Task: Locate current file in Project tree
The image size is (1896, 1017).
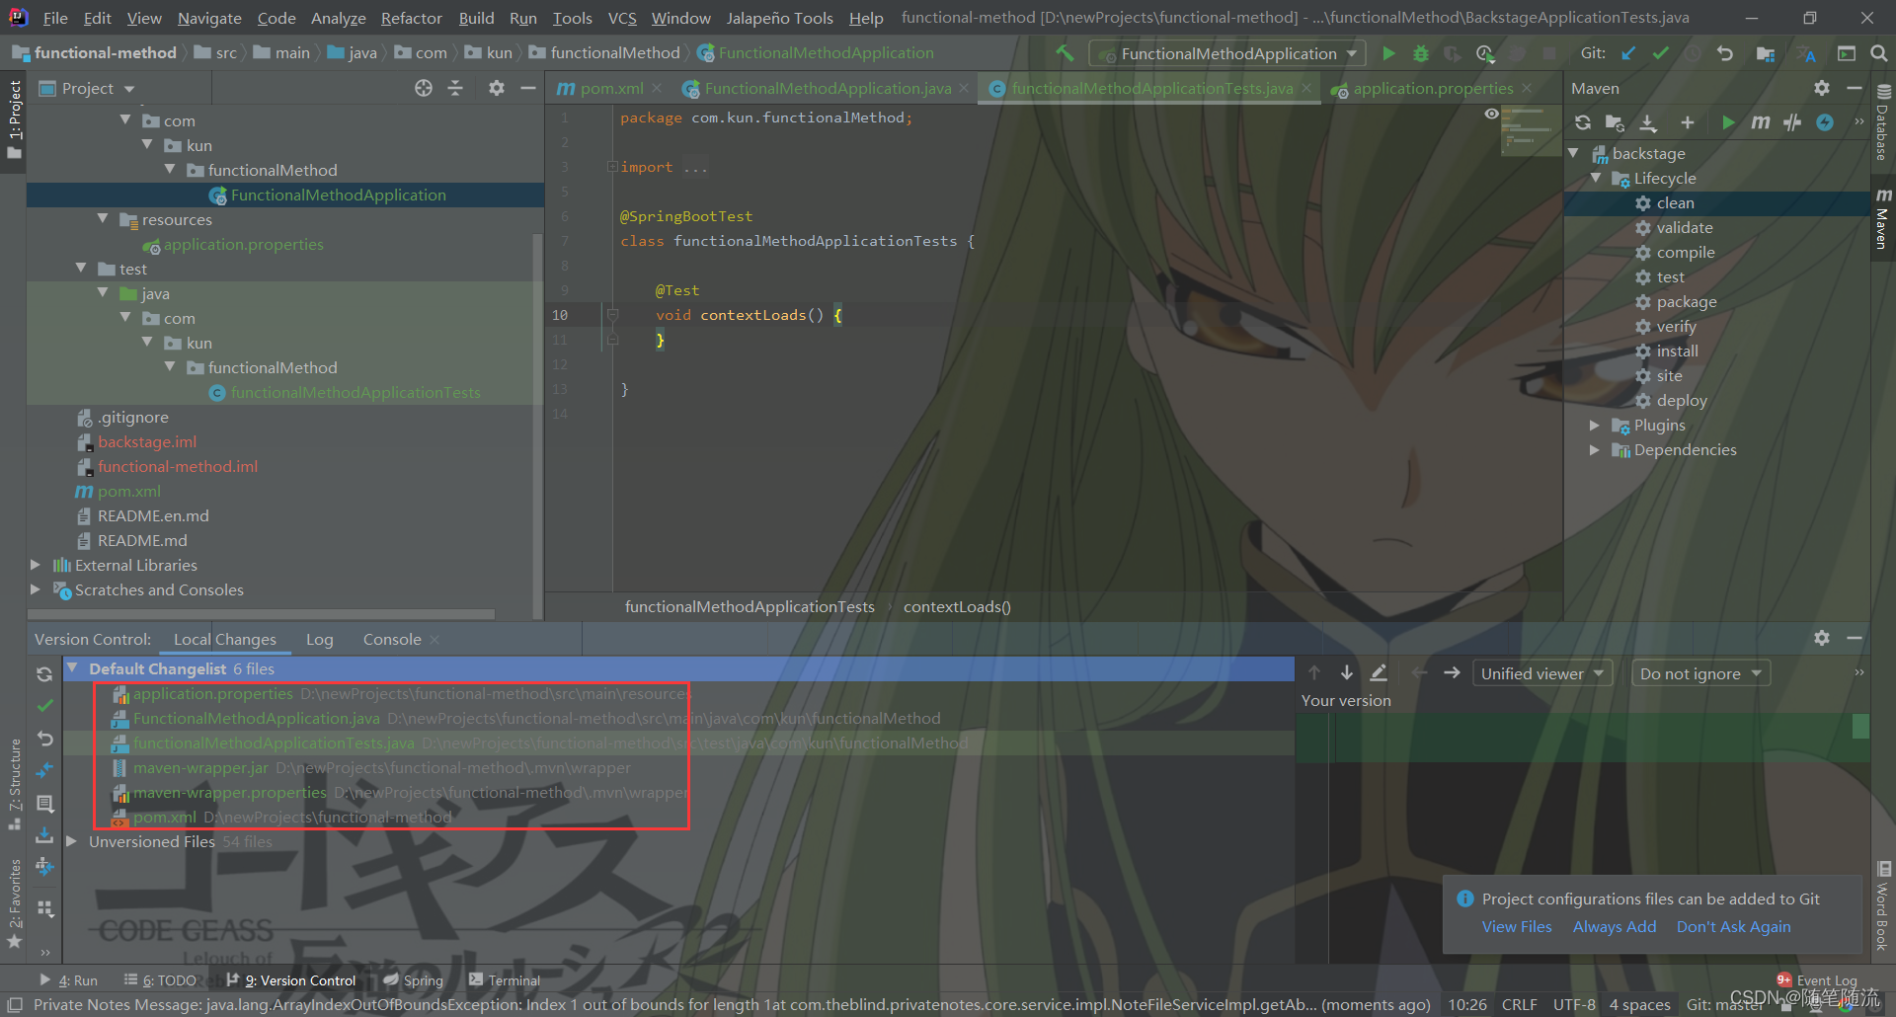Action: point(424,88)
